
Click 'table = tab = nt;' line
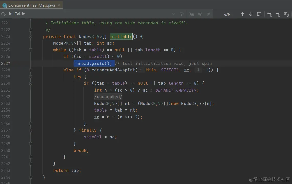(x=116, y=110)
